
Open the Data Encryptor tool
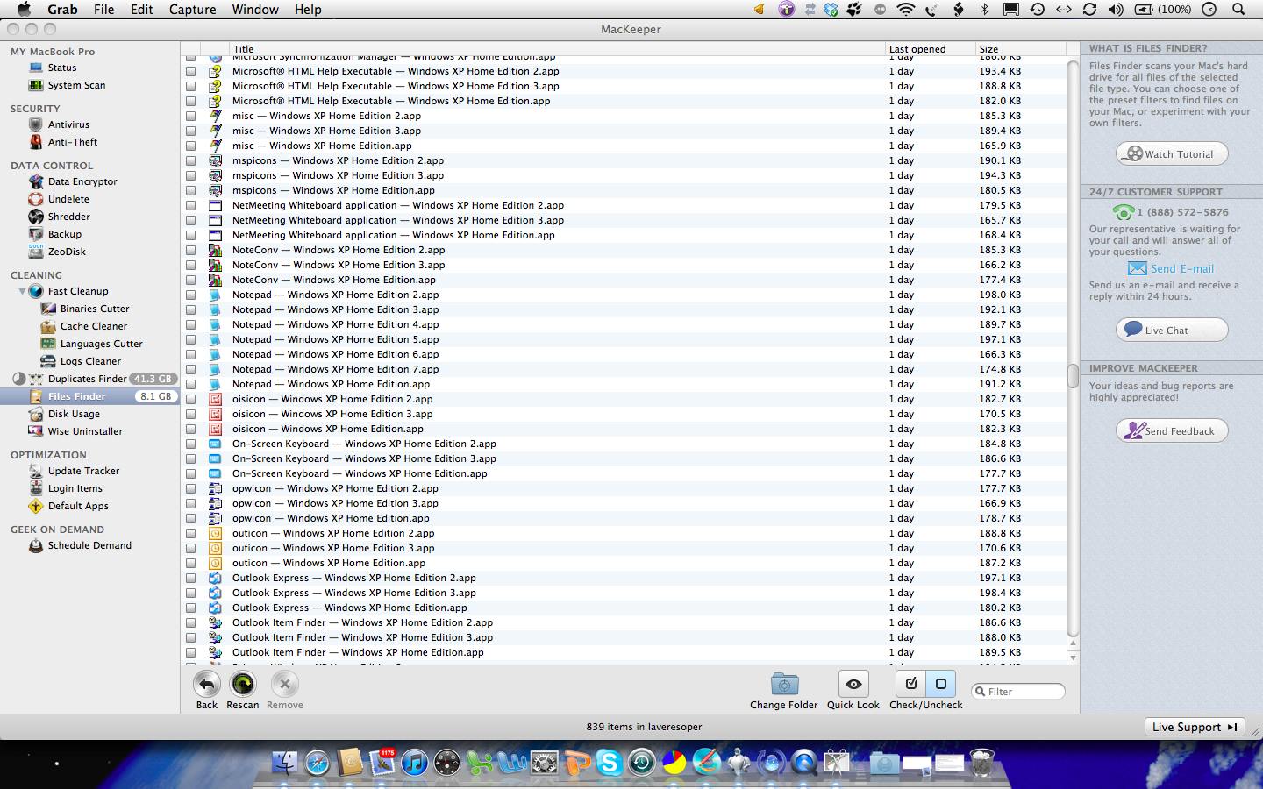pyautogui.click(x=82, y=181)
